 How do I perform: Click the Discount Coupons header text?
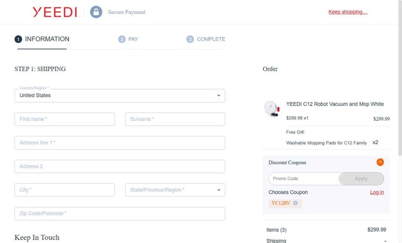pyautogui.click(x=287, y=162)
